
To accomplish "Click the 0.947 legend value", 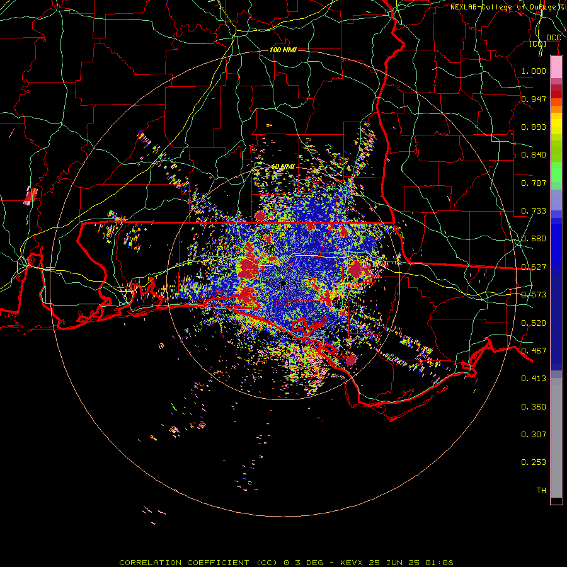I will click(x=534, y=99).
